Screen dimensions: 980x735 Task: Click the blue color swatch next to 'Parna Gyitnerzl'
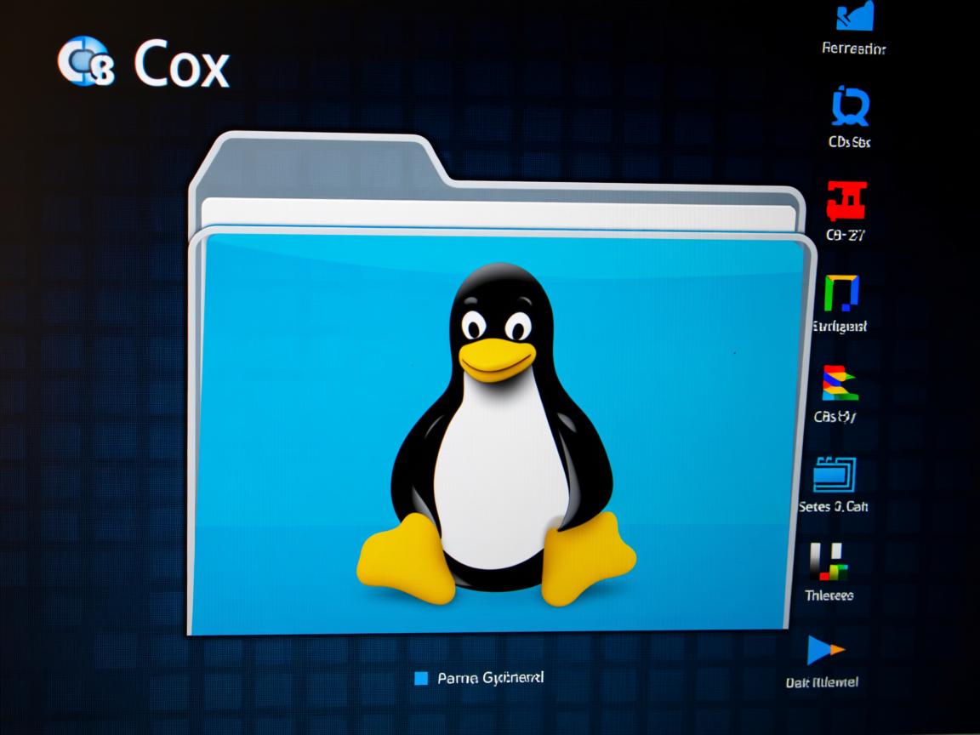point(422,679)
